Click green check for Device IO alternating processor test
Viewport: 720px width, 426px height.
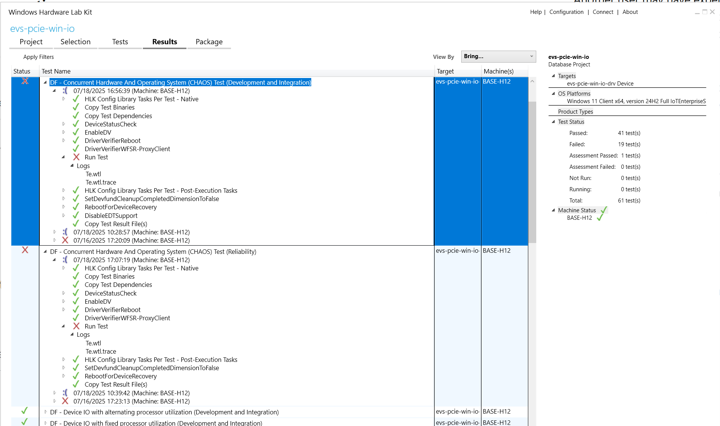pyautogui.click(x=25, y=411)
